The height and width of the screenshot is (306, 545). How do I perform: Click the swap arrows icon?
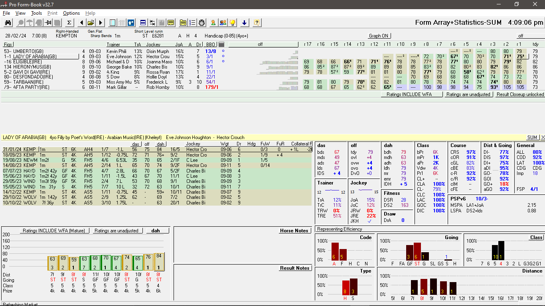(x=152, y=23)
